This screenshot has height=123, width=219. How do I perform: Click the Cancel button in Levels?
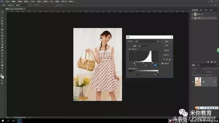(x=167, y=45)
